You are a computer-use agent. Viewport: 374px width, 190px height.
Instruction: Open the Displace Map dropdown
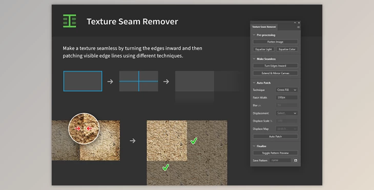[287, 128]
